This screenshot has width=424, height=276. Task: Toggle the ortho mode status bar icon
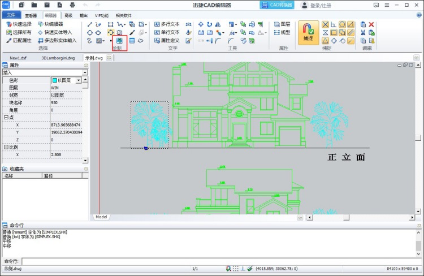click(243, 269)
